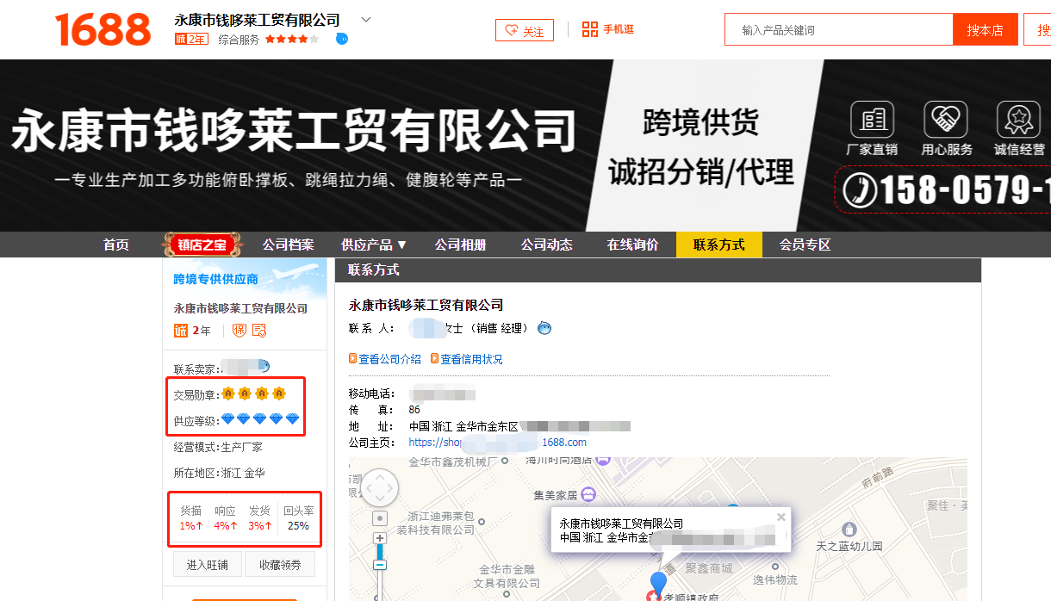Viewport: 1051px width, 601px height.
Task: Click sidebar company name 永康市钱哆莱工贸有限公司
Action: (240, 308)
